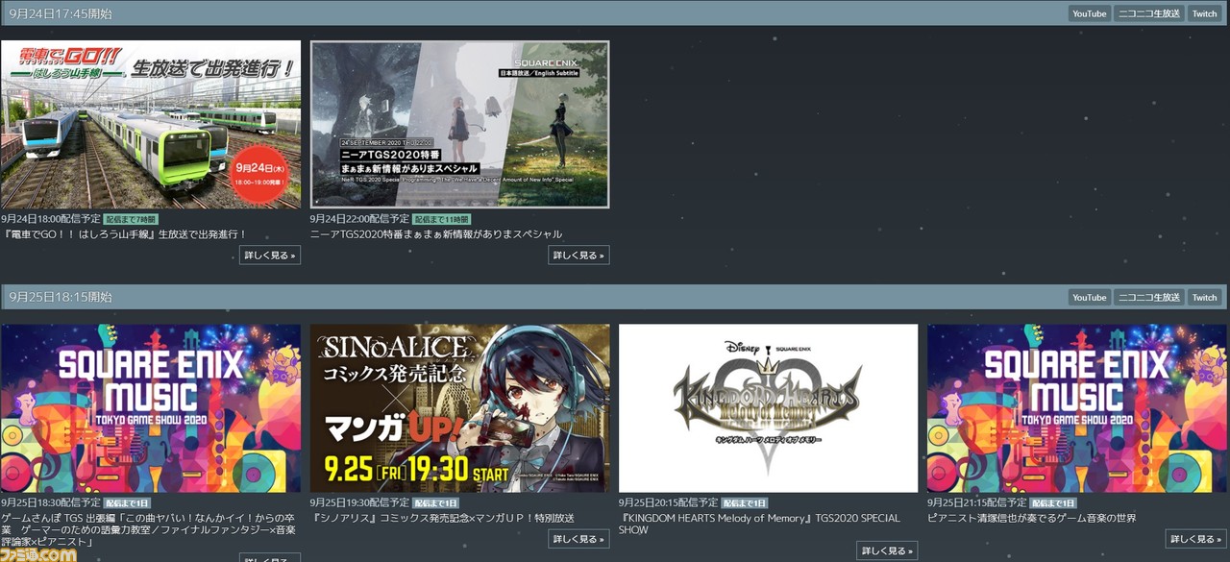Click YouTube button in 9月25日18:15開始 section
The width and height of the screenshot is (1230, 562).
(1089, 298)
